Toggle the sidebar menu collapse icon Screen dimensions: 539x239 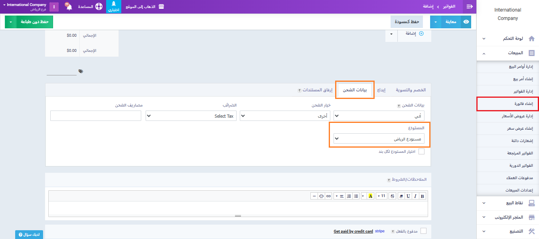point(470,7)
